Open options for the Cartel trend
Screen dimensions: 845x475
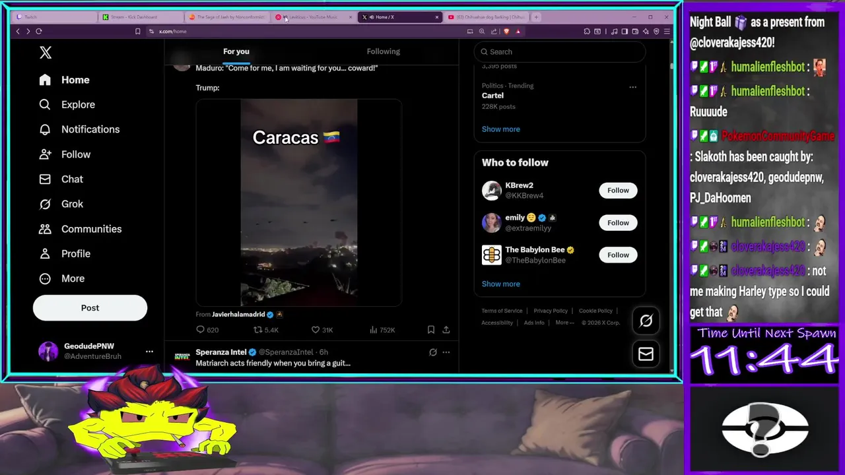click(632, 87)
